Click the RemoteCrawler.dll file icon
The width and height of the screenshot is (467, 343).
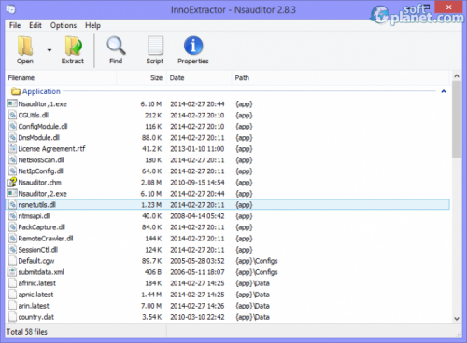coord(12,239)
